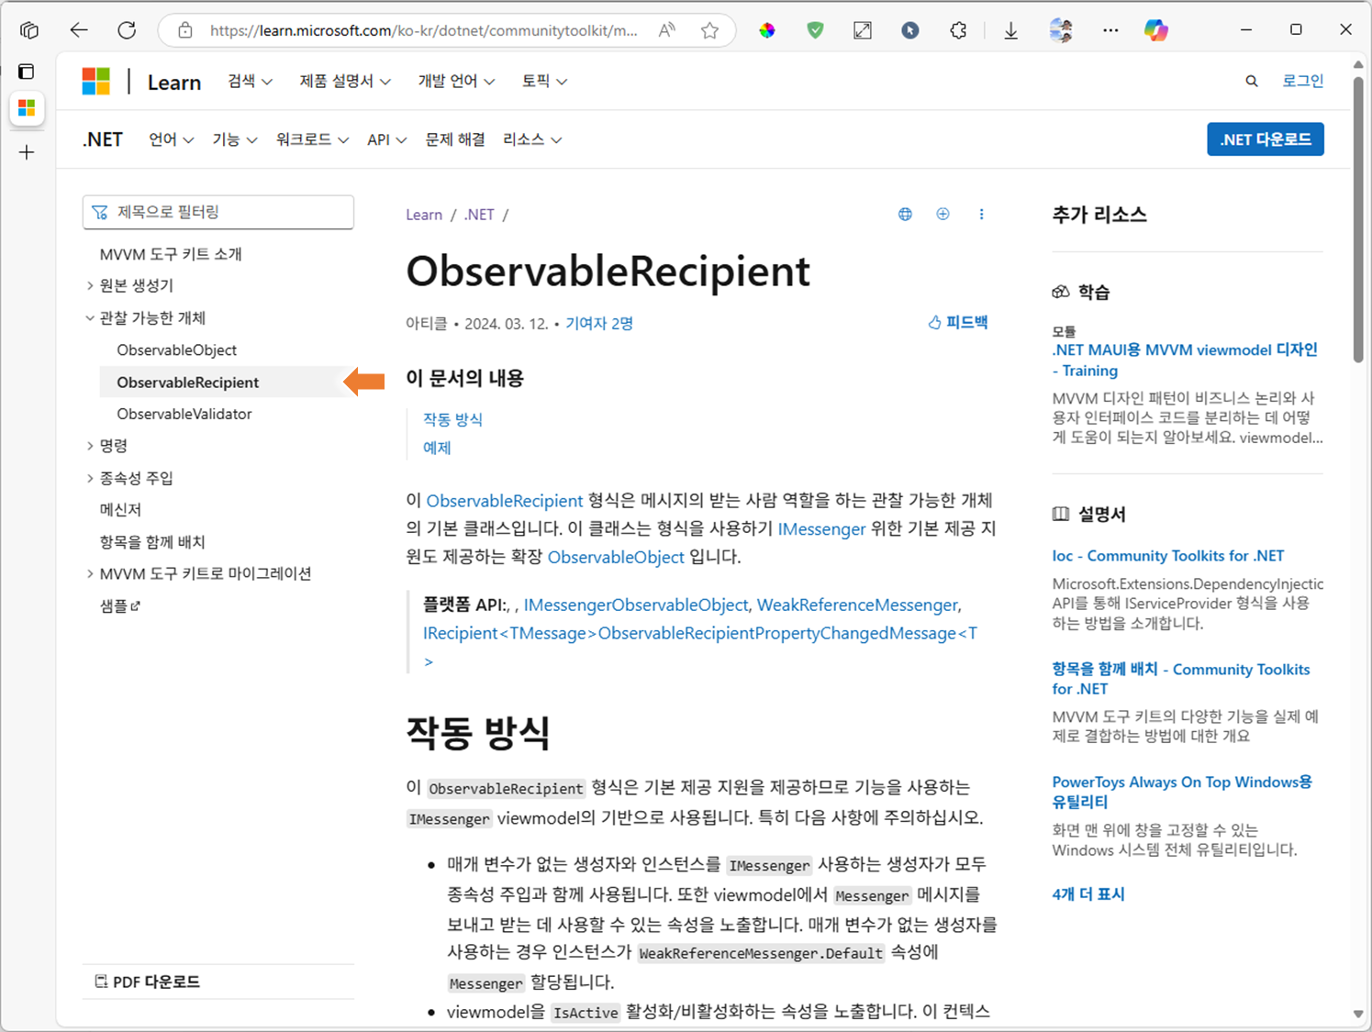1372x1032 pixels.
Task: Jump to 작동 방식 section link
Action: (x=452, y=419)
